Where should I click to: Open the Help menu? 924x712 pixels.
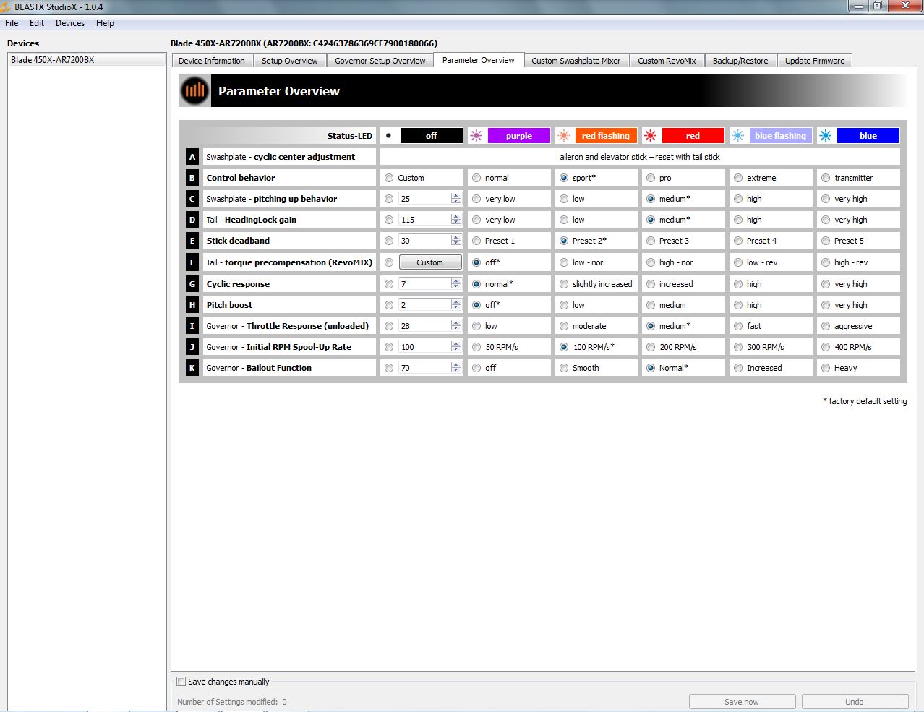pos(105,23)
